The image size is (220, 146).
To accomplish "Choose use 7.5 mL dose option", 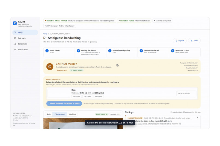I will 88,97.
